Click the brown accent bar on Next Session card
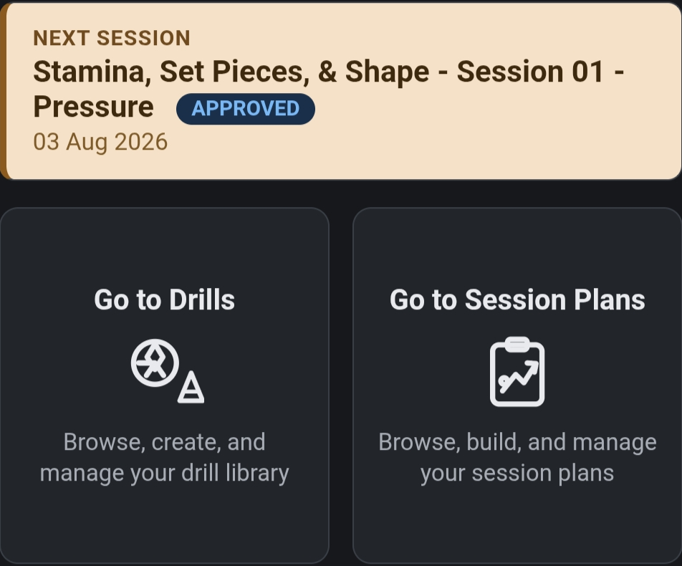682x566 pixels. (3, 91)
